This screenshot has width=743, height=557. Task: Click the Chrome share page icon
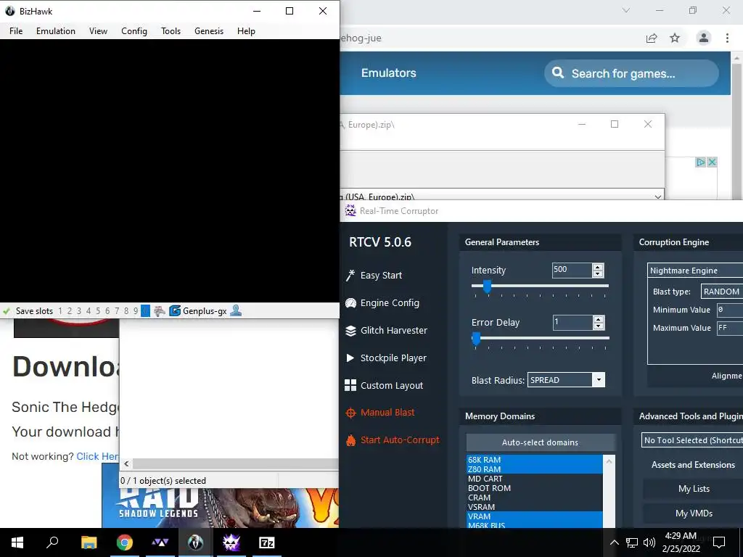point(652,38)
